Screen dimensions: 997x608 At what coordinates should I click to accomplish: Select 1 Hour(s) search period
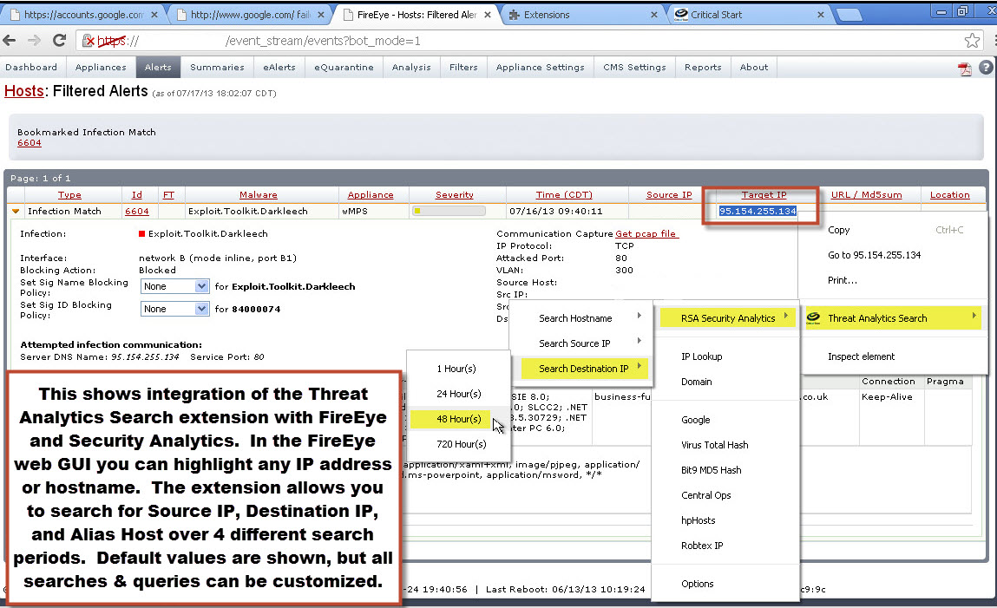click(x=456, y=369)
